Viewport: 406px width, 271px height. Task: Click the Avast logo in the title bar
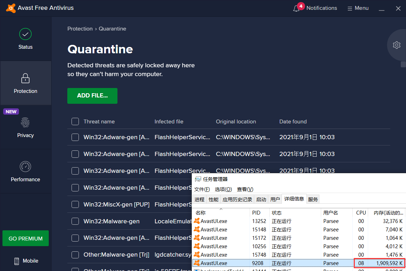pos(11,8)
